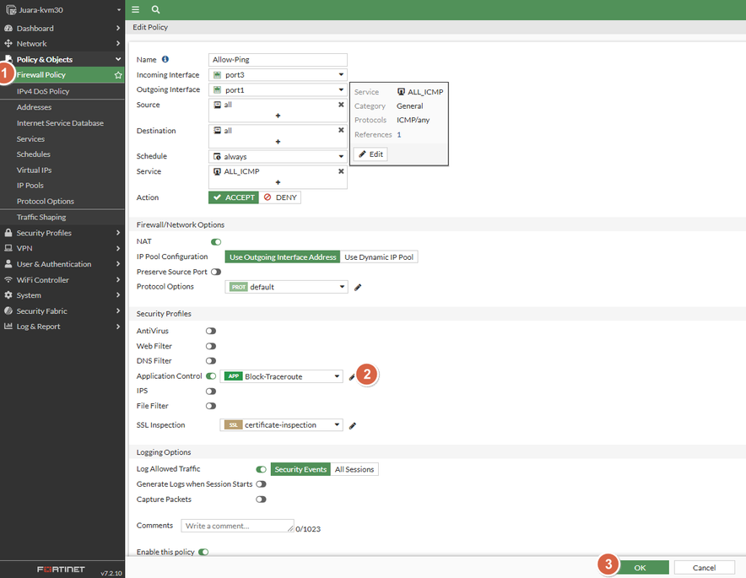Click OK to save policy
The image size is (746, 578).
[640, 568]
